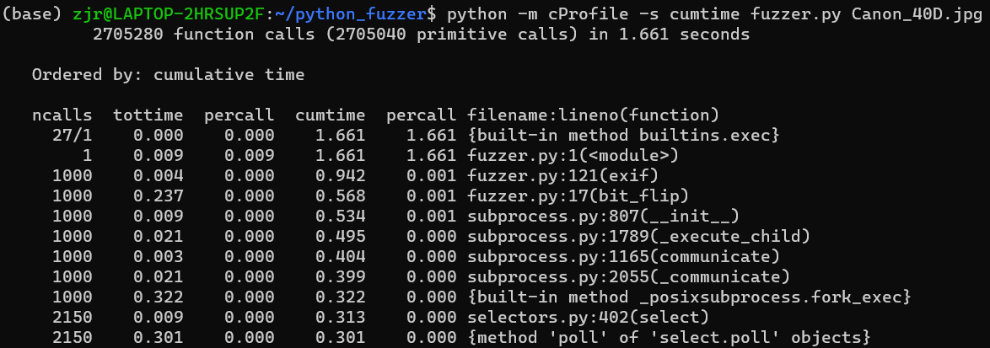The width and height of the screenshot is (990, 348).
Task: Click the fuzzer.py:17(bit_flip) entry
Action: (577, 196)
